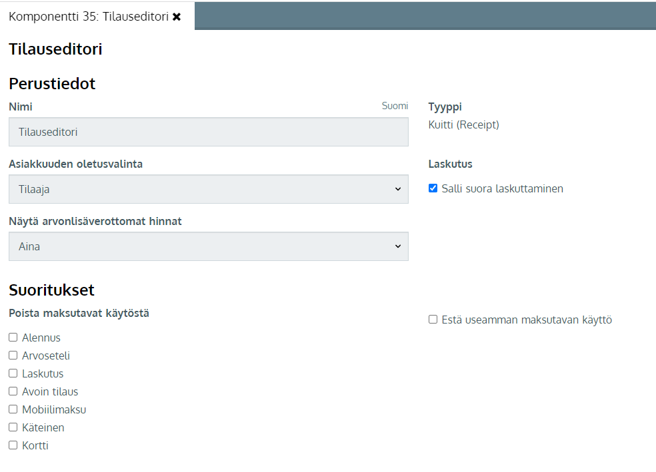Click the Suoritukset heading
The height and width of the screenshot is (472, 656).
pyautogui.click(x=51, y=290)
